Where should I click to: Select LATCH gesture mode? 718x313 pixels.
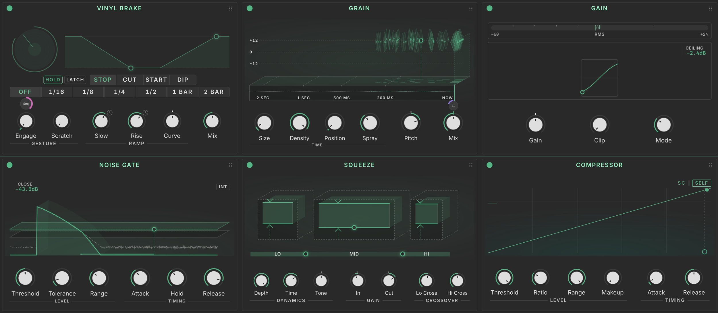[x=75, y=80]
